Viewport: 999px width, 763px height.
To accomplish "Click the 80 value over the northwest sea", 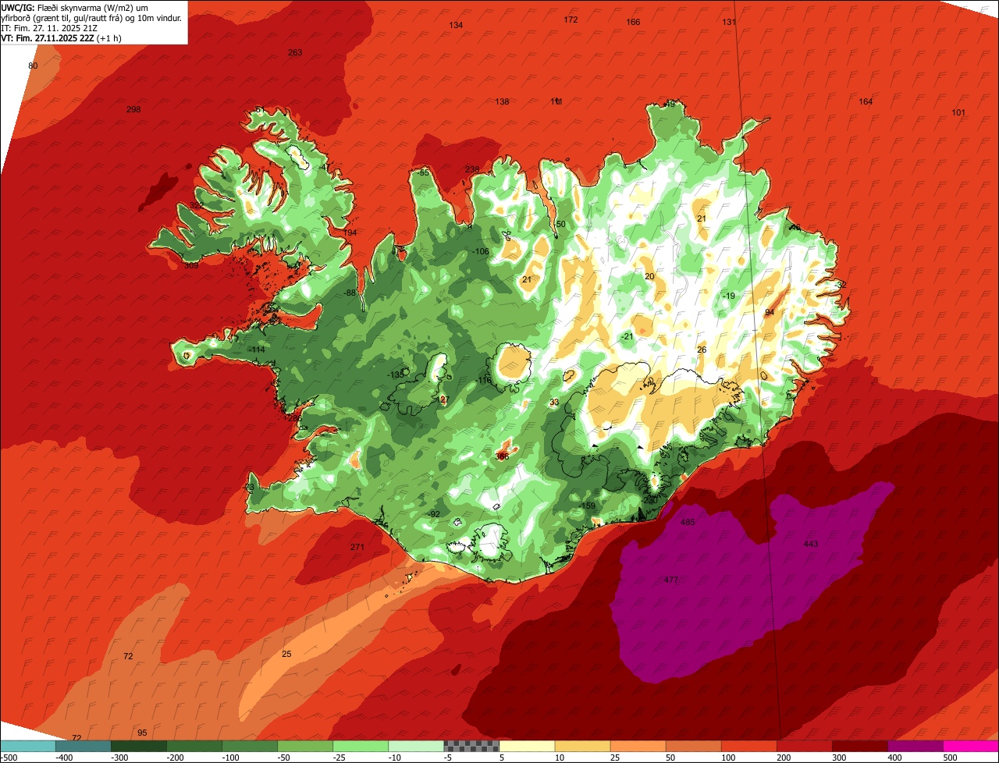I will point(33,66).
